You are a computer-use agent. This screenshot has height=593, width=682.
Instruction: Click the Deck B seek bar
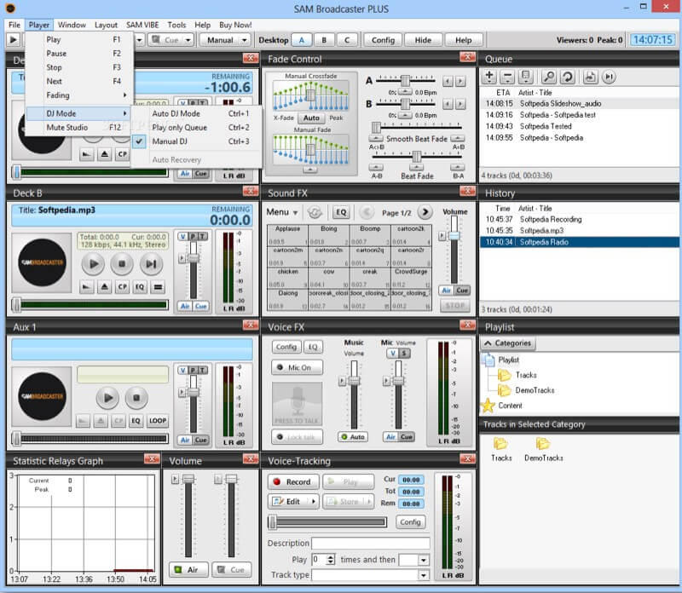tap(90, 305)
